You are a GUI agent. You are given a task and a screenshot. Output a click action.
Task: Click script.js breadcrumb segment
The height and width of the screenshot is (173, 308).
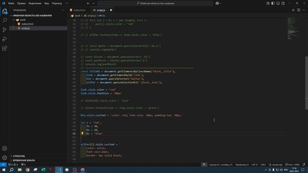pos(91,16)
